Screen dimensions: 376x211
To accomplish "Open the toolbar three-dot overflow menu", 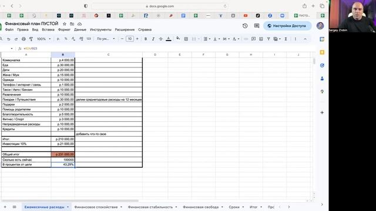I will [295, 39].
